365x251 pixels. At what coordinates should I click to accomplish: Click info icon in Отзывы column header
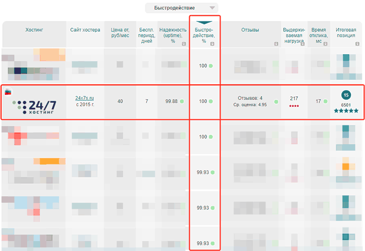coord(276,44)
